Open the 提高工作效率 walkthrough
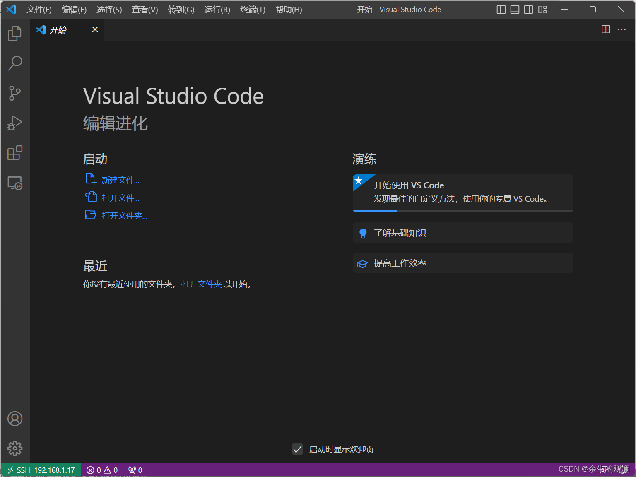 (x=463, y=263)
